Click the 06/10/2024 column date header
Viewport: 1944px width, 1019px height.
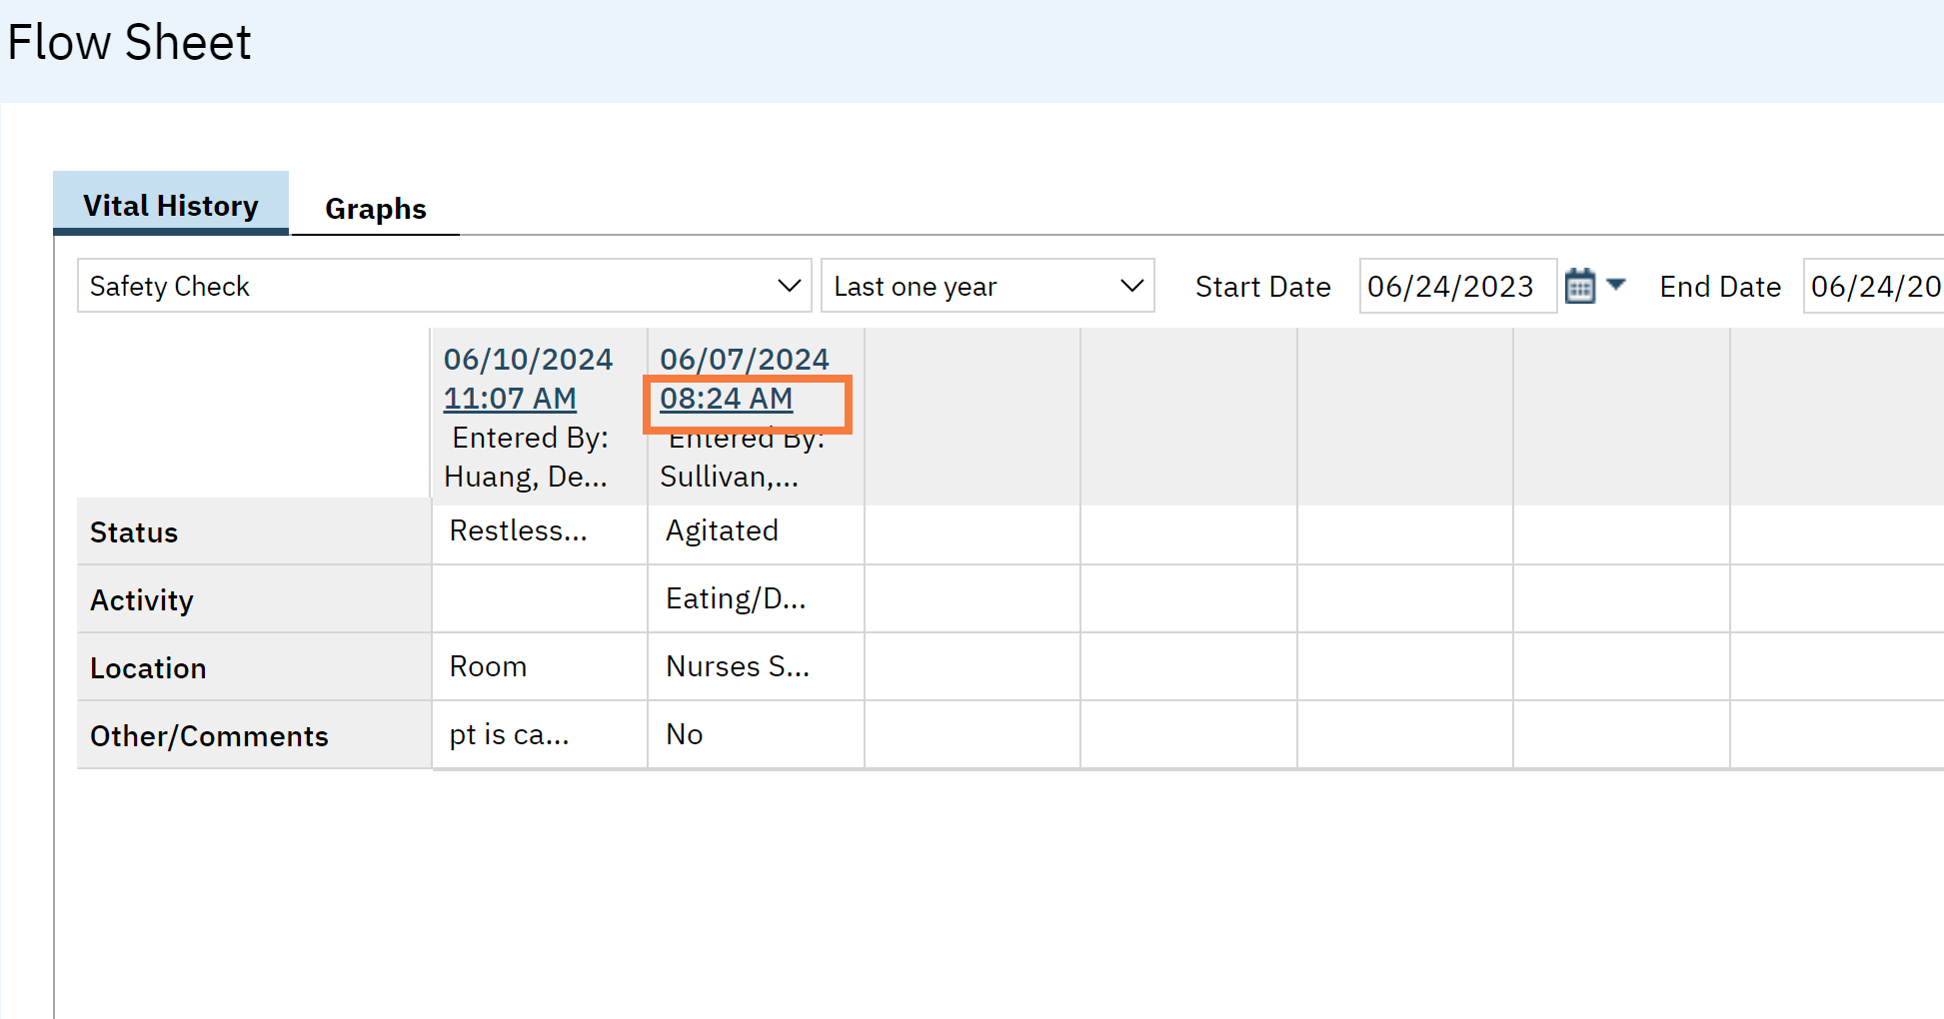click(528, 359)
